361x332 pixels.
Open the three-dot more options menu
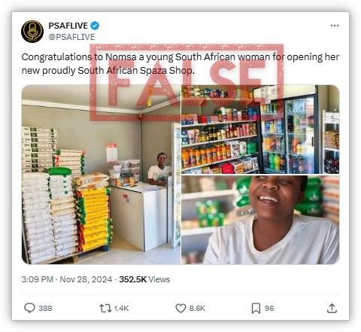coord(335,26)
